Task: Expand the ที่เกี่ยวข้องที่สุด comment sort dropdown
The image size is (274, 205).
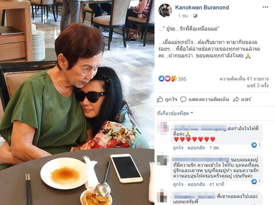Action: [x=175, y=113]
